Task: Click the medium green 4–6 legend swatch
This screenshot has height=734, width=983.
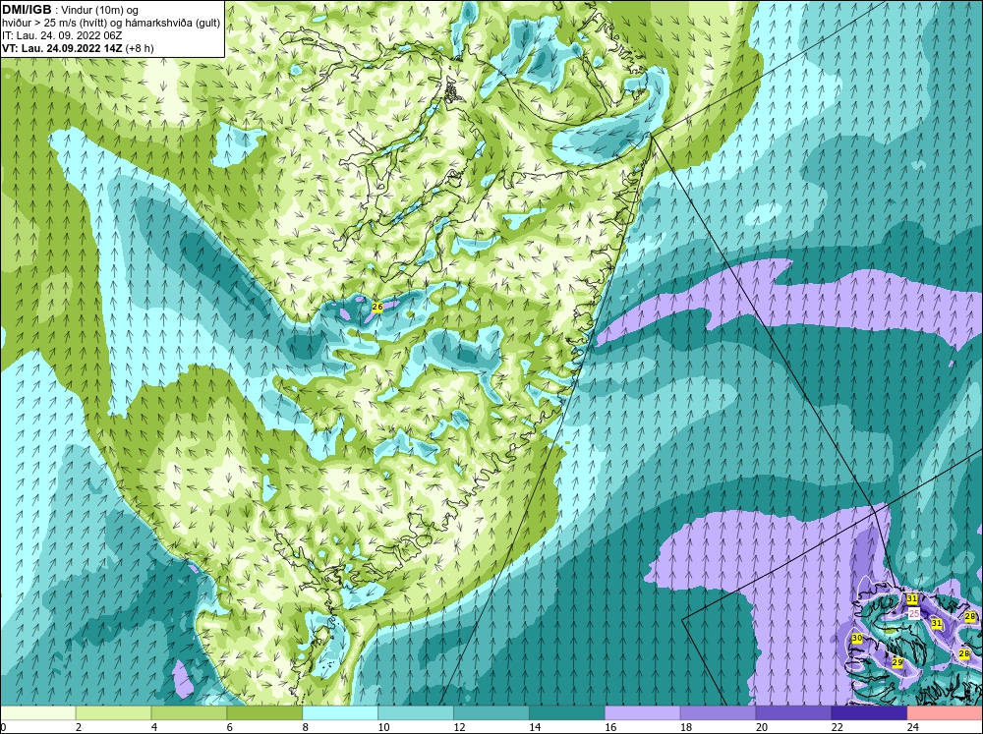Action: pyautogui.click(x=189, y=713)
